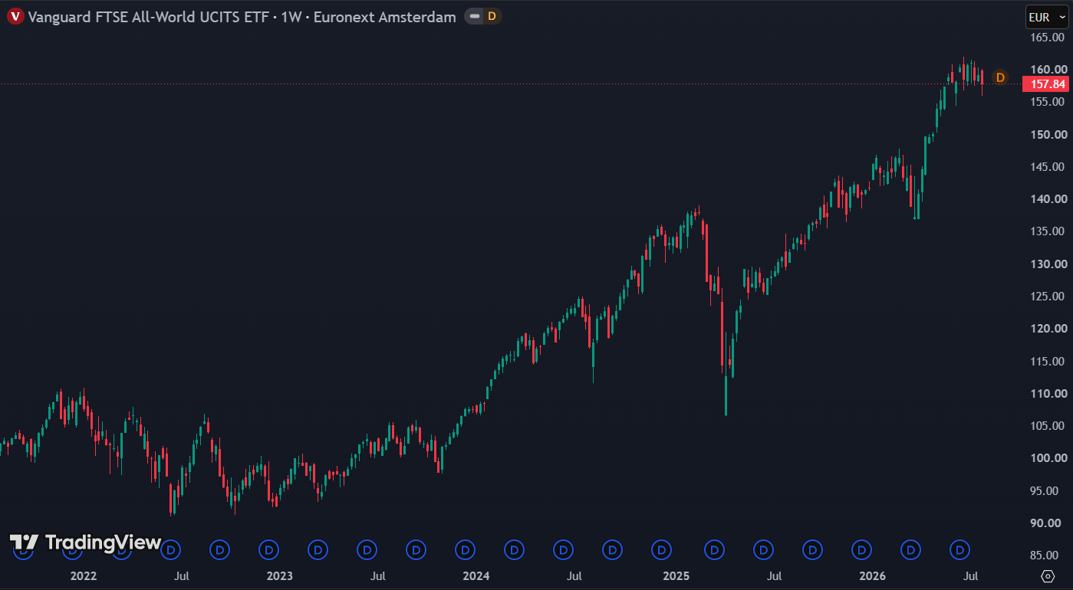Click the Vanguard FTSE All-World UCITS ETF title
1073x590 pixels.
tap(150, 17)
